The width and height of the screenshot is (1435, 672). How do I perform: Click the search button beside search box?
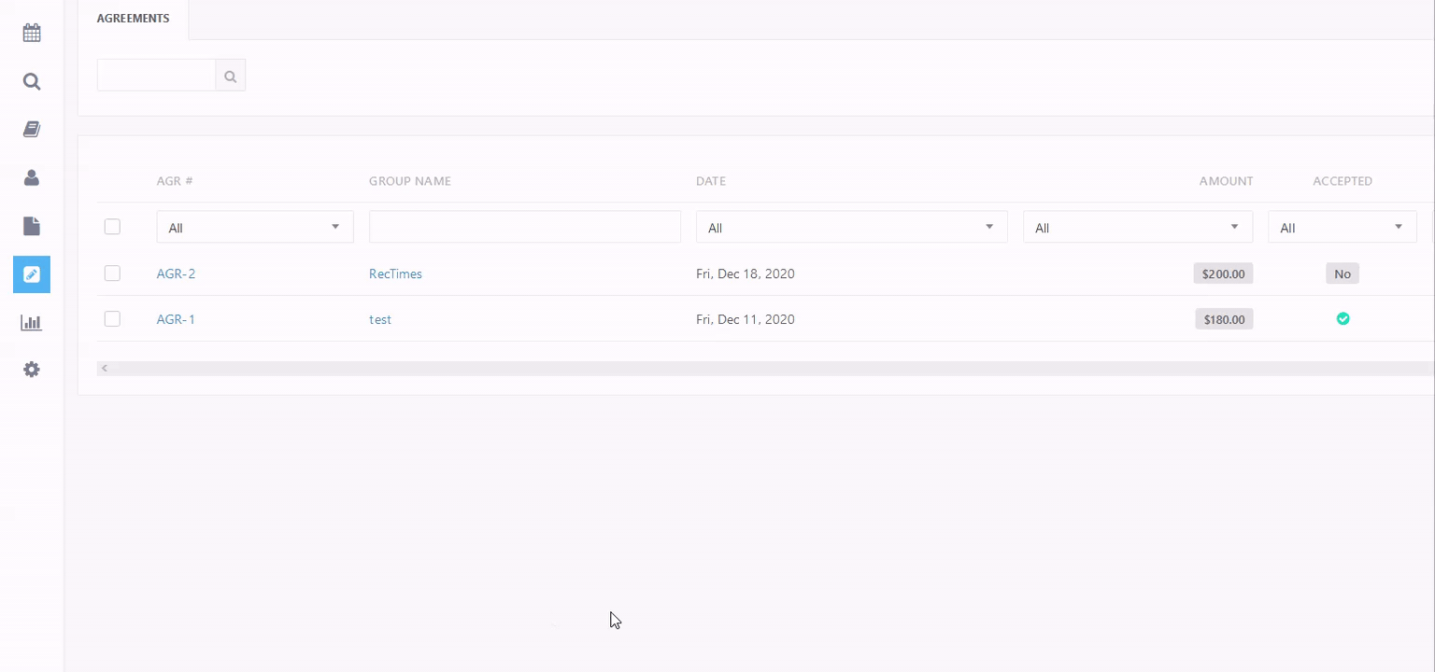point(231,76)
